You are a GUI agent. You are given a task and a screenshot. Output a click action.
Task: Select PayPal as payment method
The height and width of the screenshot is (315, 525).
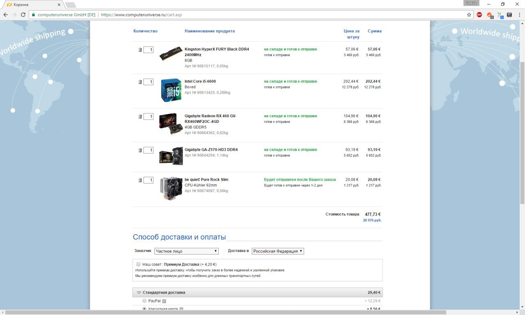click(x=144, y=301)
